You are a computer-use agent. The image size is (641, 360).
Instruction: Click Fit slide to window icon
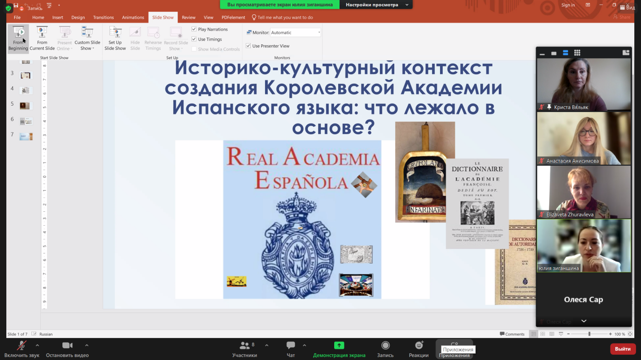(x=631, y=334)
